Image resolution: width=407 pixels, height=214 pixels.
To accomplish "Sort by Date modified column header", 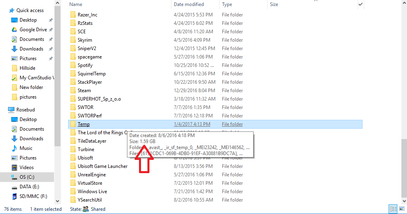I will [189, 4].
